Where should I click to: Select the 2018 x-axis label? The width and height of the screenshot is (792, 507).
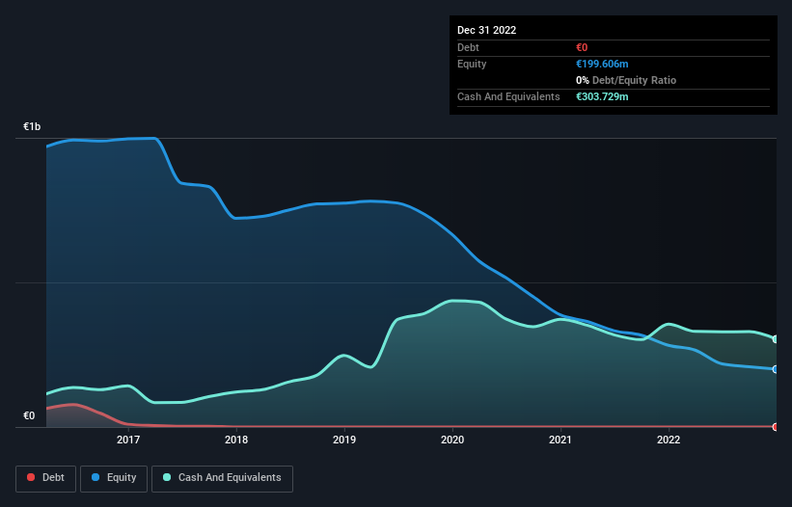tap(236, 440)
